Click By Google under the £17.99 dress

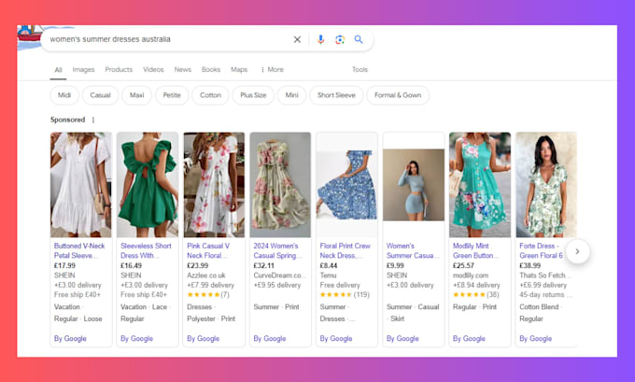[70, 339]
